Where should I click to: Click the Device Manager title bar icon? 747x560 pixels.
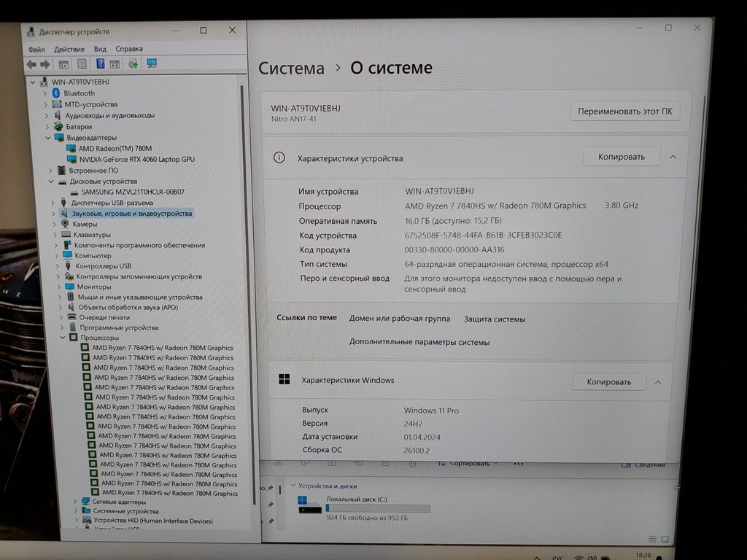[x=31, y=32]
